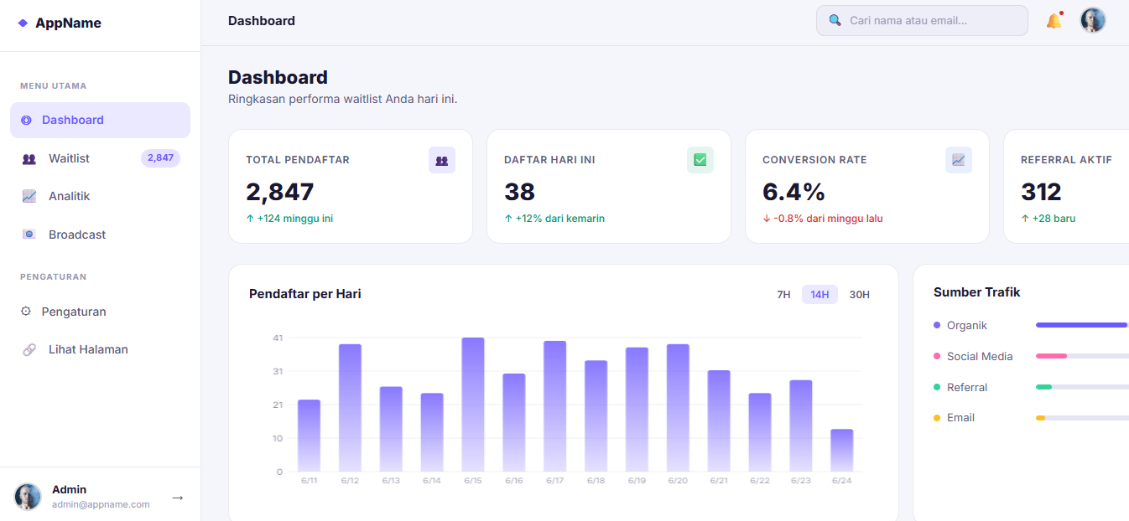Click the 2,847 badge beside Waitlist
The width and height of the screenshot is (1129, 521).
click(160, 158)
